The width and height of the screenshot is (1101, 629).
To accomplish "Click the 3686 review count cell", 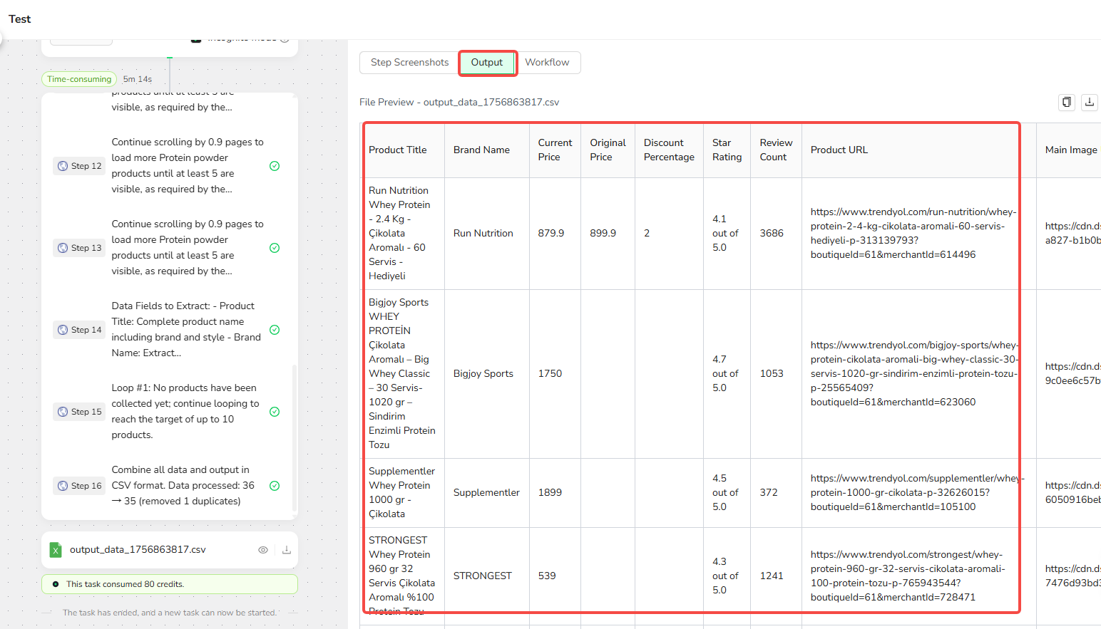I will click(777, 234).
